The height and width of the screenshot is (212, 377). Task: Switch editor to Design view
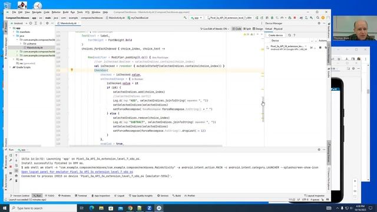258,29
